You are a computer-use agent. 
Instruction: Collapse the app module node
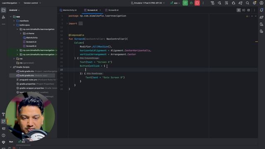pyautogui.click(x=11, y=17)
